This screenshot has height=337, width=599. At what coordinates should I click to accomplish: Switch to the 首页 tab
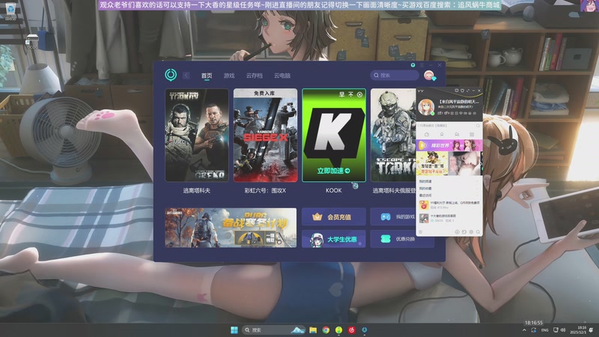click(207, 76)
